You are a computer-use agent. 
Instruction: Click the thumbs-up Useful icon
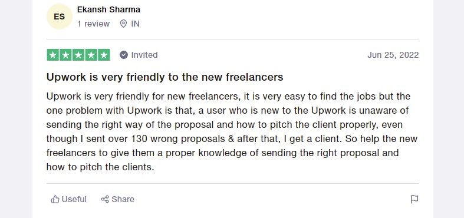click(x=55, y=199)
